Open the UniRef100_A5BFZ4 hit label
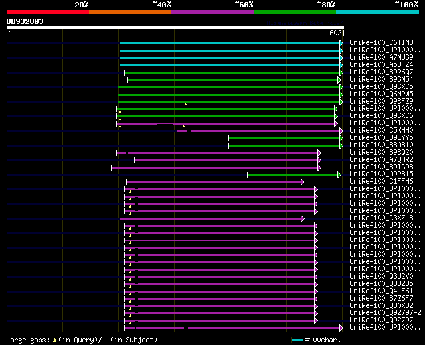 tap(381, 65)
